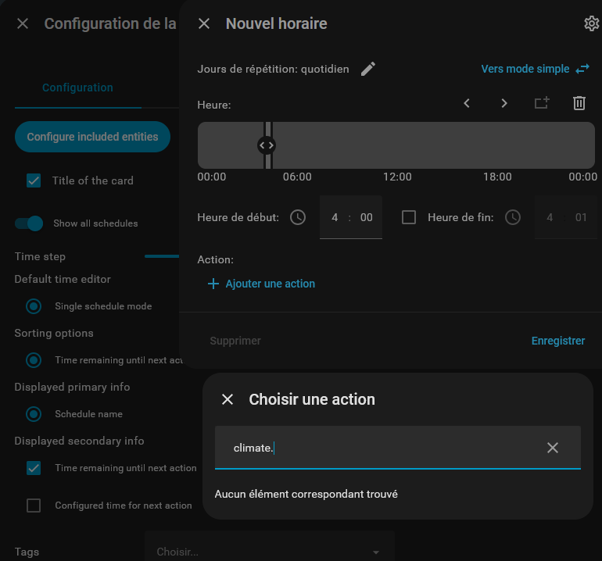
Task: Add a new time slot icon
Action: (542, 103)
